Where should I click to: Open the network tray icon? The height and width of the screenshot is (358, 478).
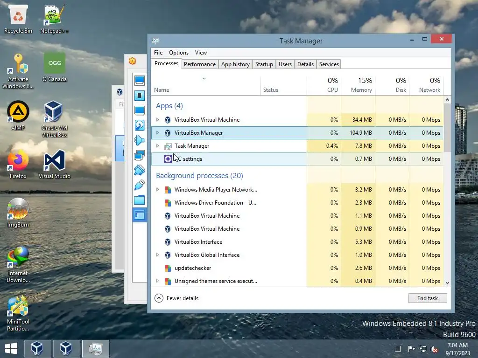click(x=423, y=349)
